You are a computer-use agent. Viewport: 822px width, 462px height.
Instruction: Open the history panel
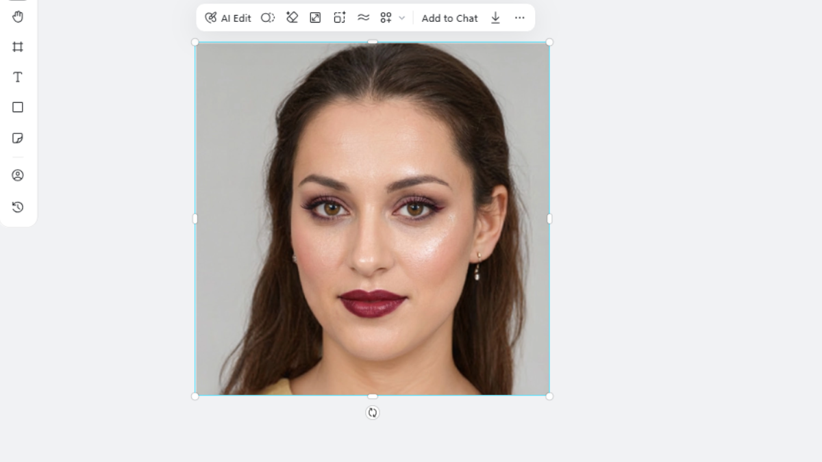(x=18, y=206)
